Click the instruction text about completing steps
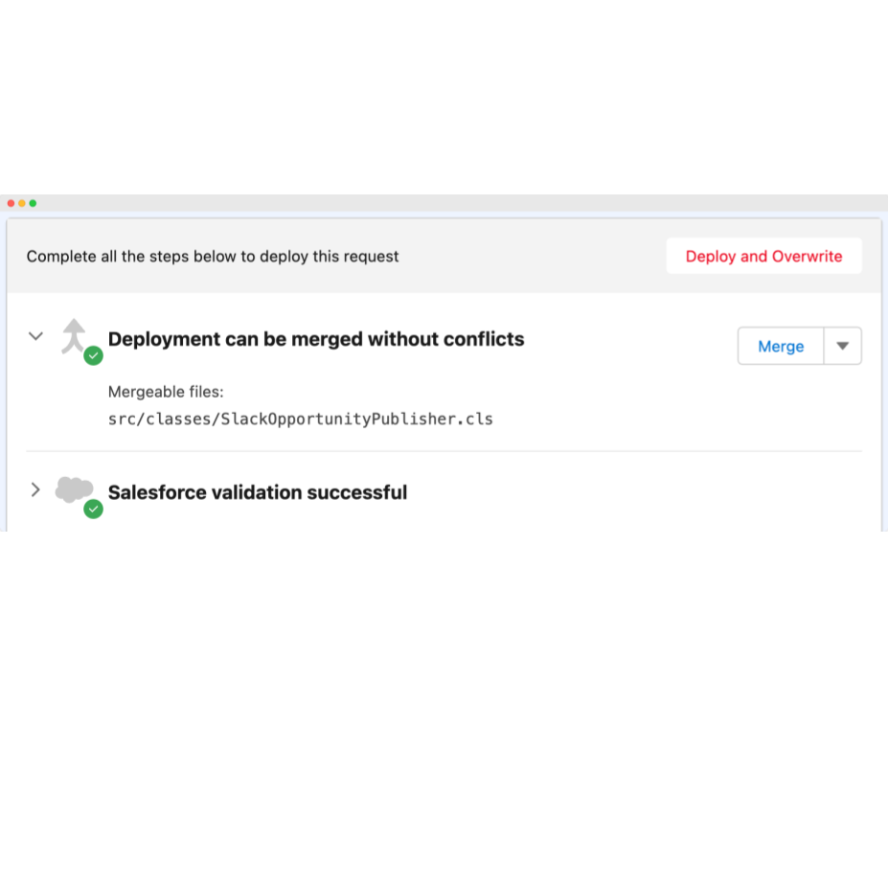 click(x=213, y=256)
